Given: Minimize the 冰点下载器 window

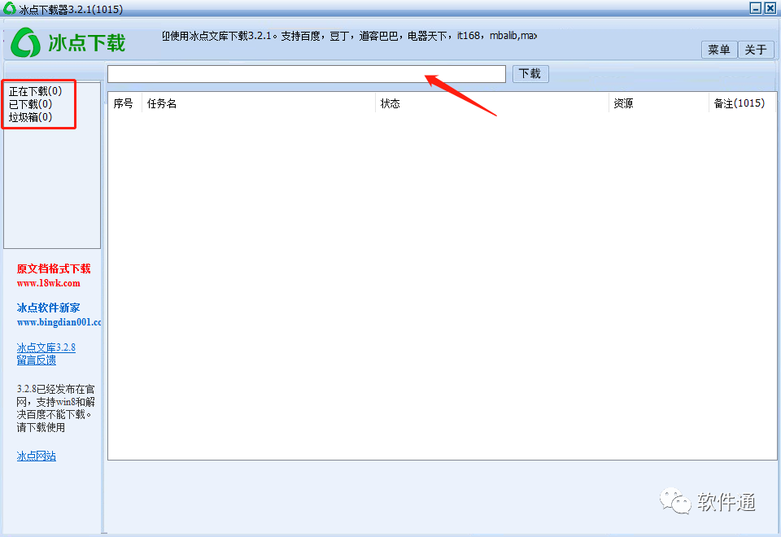Looking at the screenshot, I should pos(756,8).
